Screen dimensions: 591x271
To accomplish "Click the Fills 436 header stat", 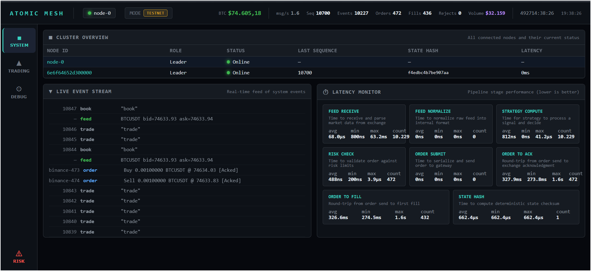I will click(420, 13).
